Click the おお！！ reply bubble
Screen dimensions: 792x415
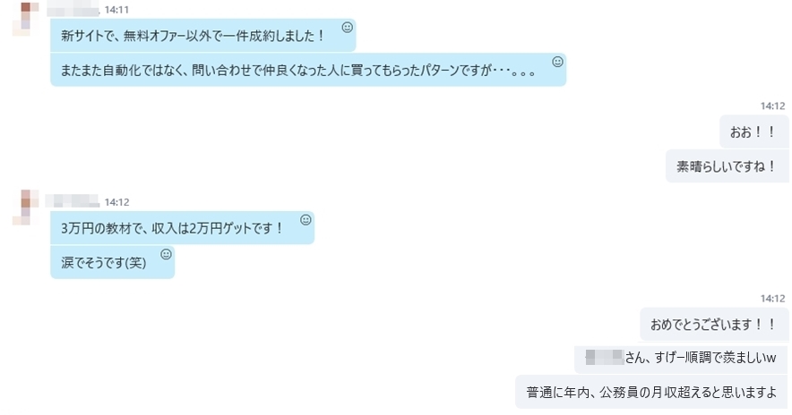[753, 132]
